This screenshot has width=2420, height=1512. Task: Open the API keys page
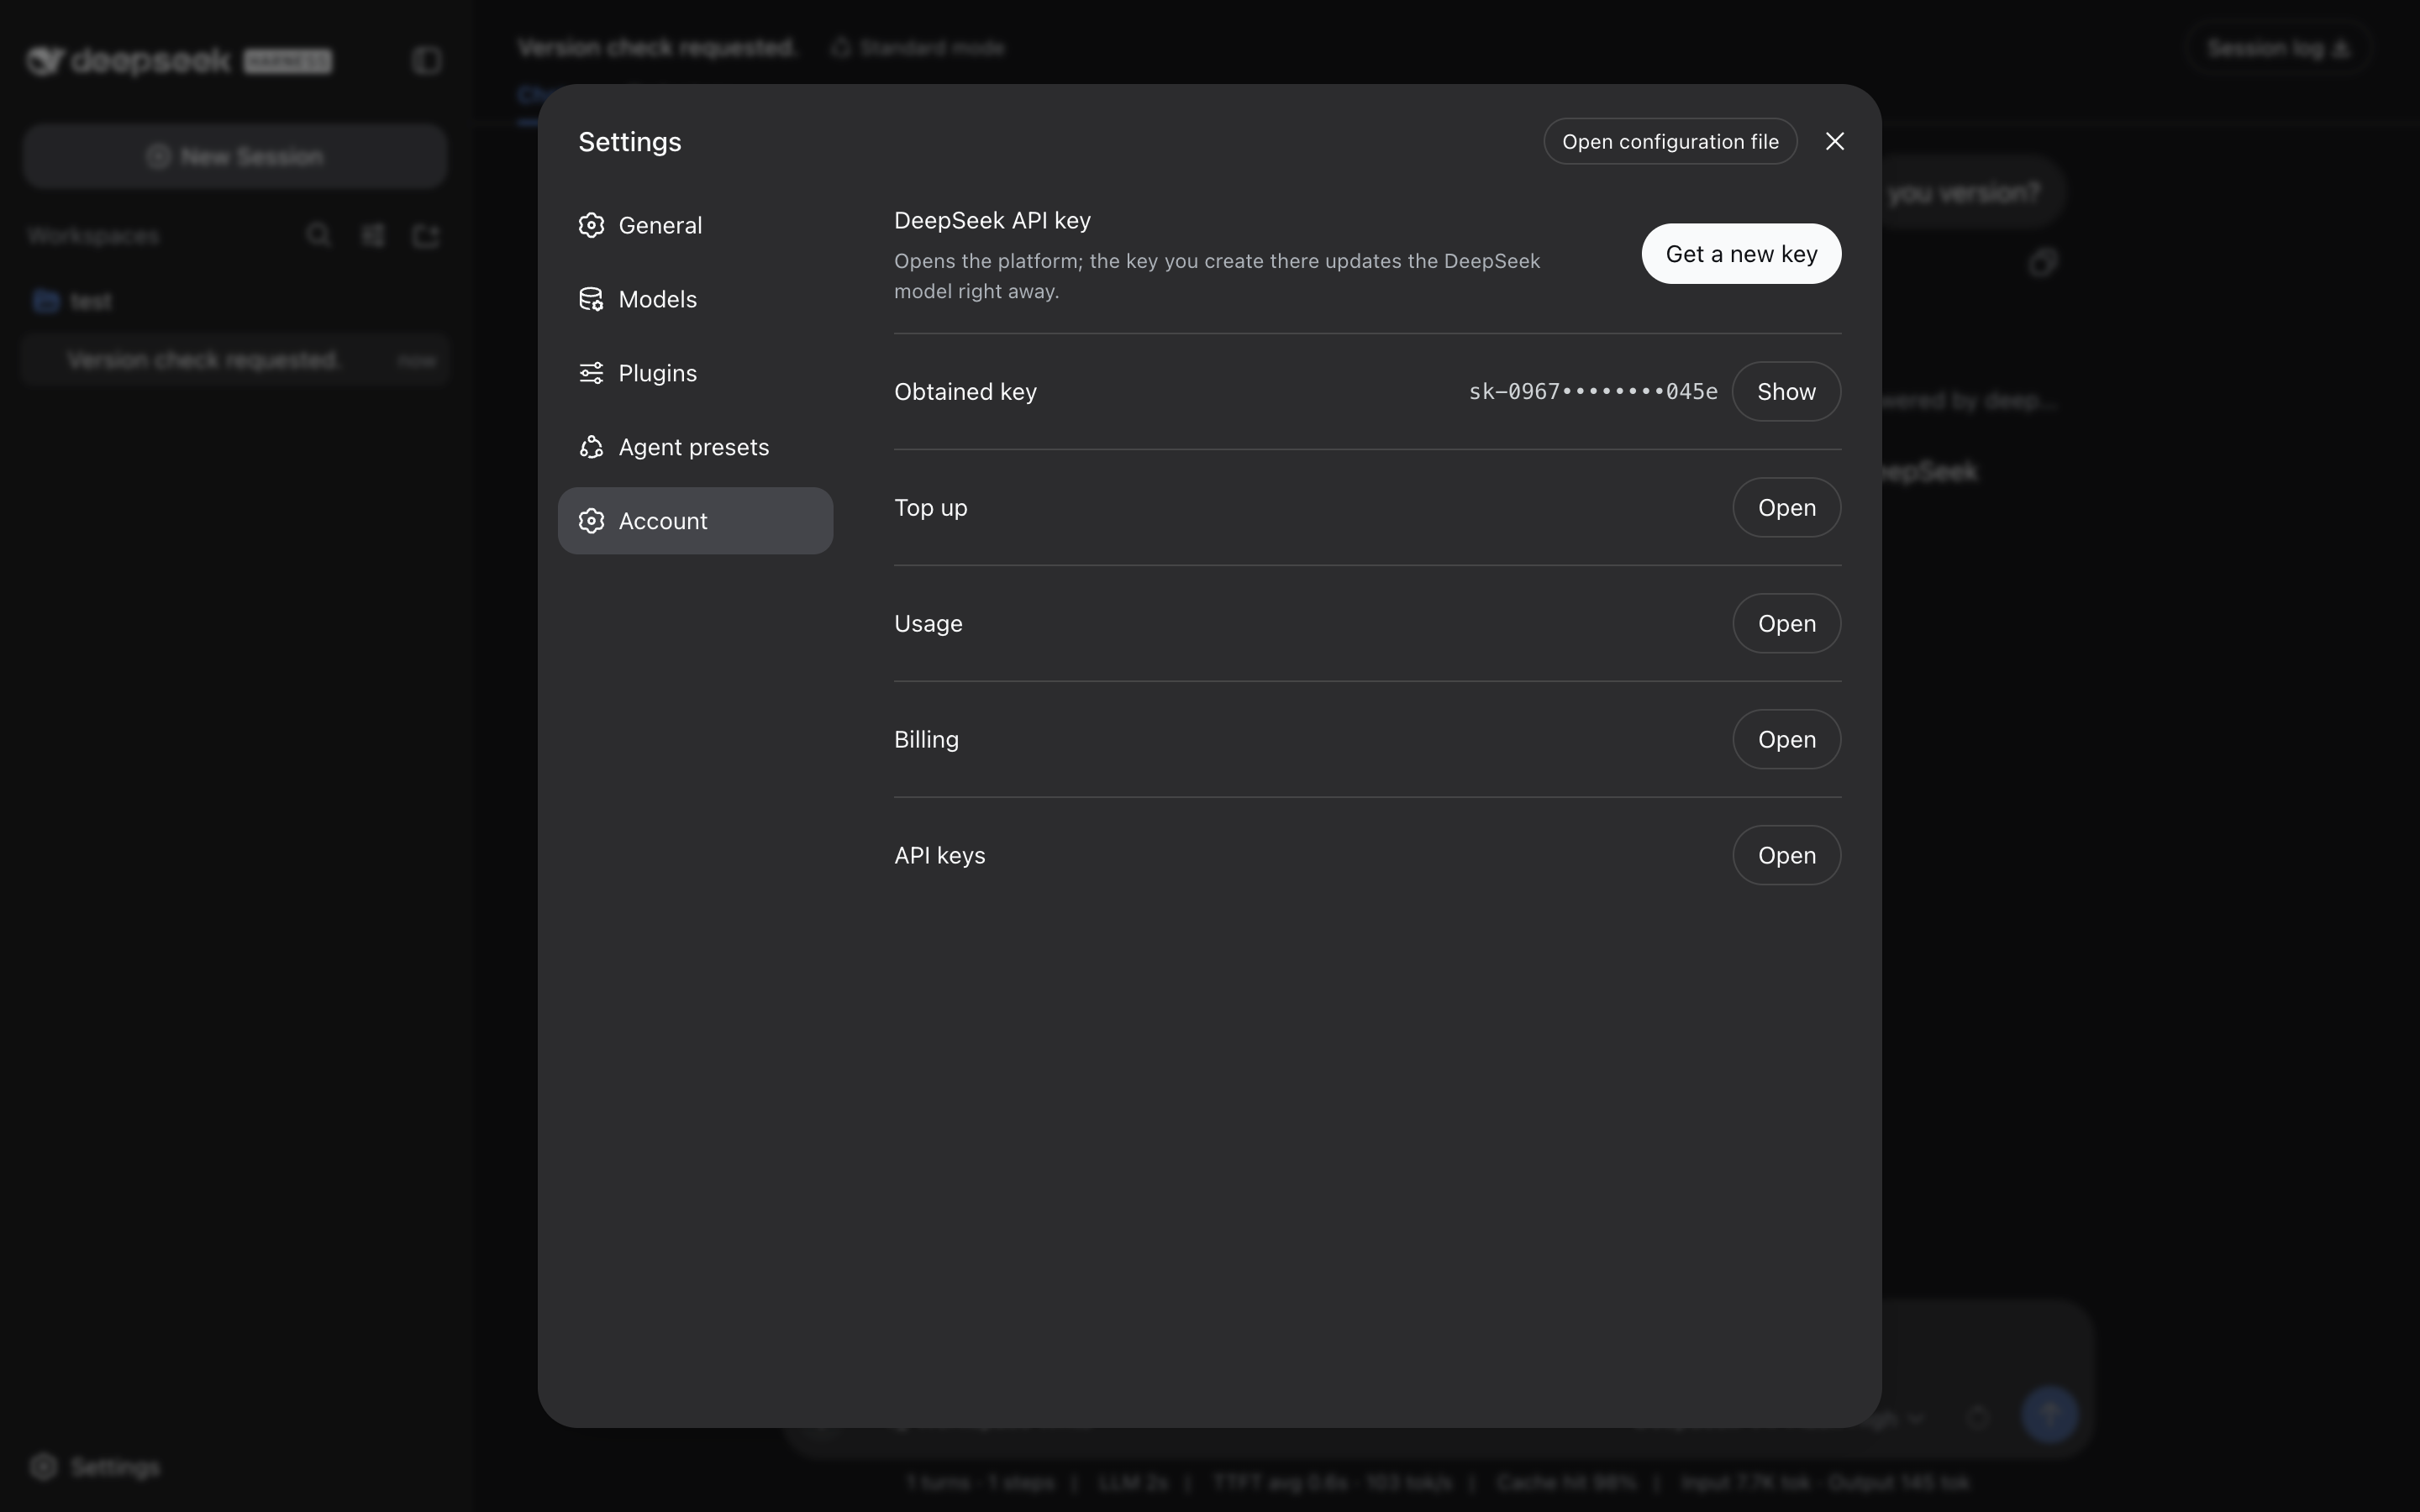[1786, 856]
